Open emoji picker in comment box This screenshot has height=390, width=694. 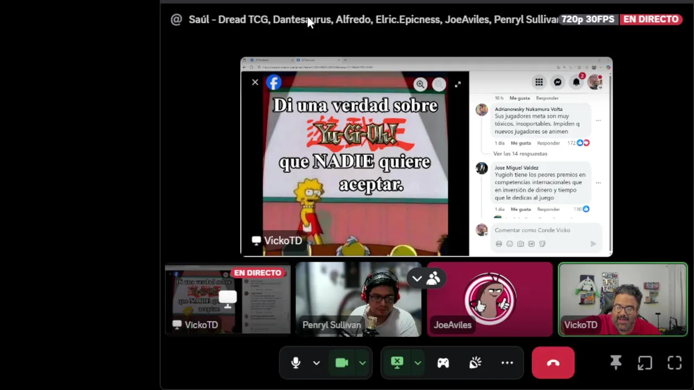[x=510, y=244]
